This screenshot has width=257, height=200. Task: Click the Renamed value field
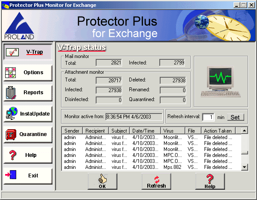point(173,90)
